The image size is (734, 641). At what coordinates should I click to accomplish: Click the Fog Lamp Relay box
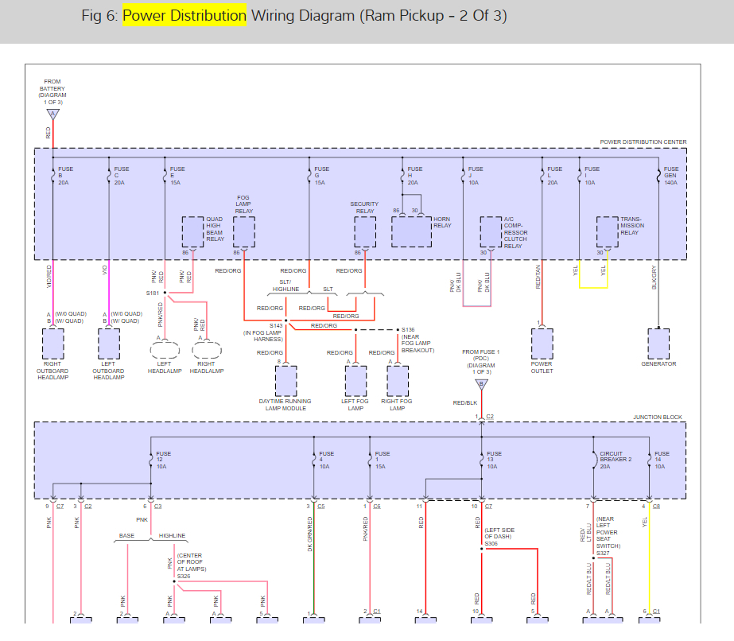(244, 231)
